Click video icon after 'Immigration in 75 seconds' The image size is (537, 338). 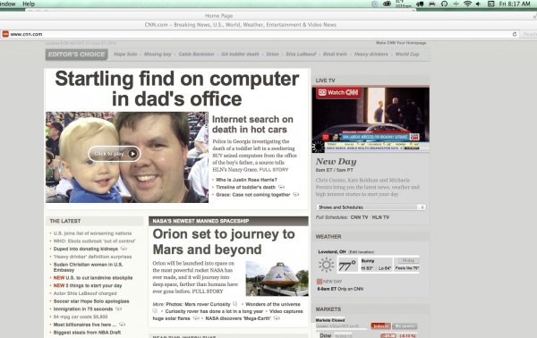(x=118, y=308)
